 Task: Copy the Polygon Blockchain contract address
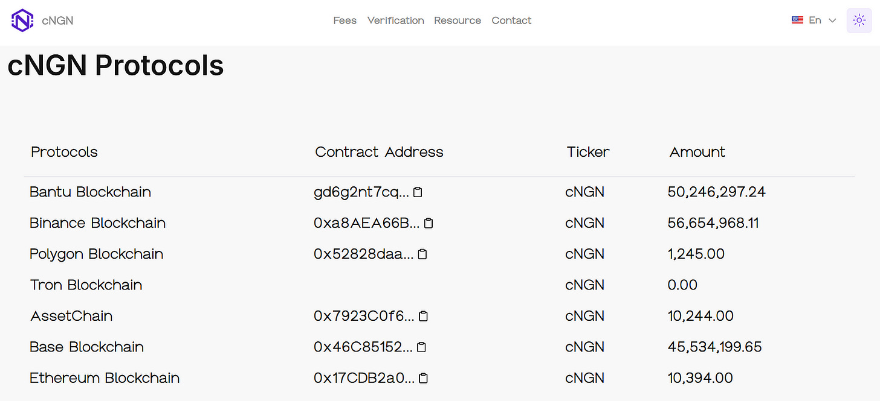click(x=421, y=254)
